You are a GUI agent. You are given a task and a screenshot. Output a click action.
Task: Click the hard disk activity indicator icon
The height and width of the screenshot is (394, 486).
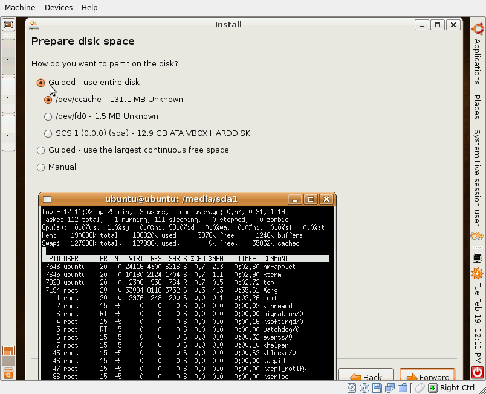tap(352, 388)
